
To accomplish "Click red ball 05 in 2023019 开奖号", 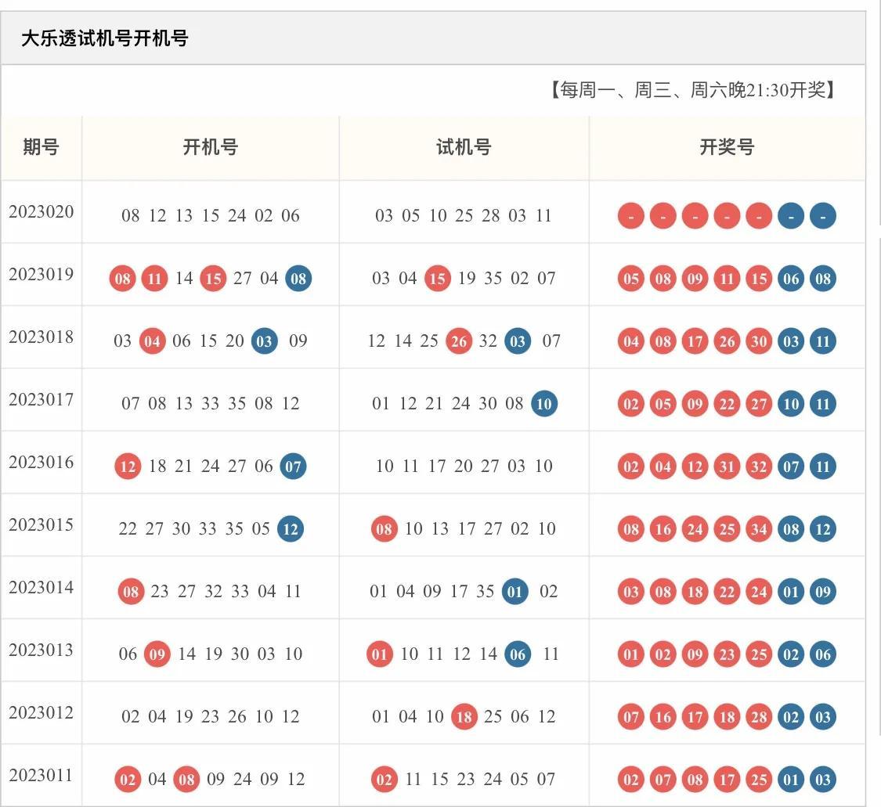I will tap(631, 278).
